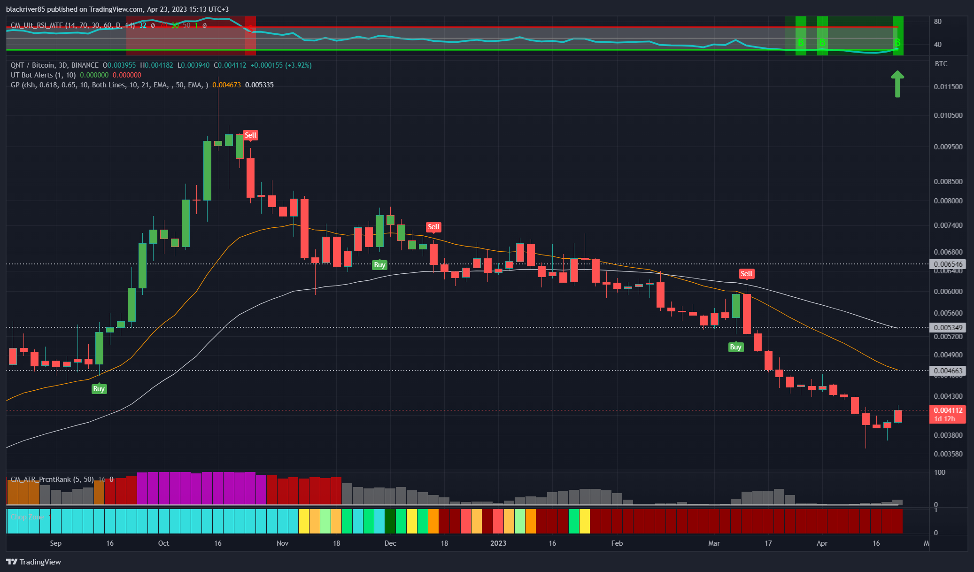Viewport: 974px width, 572px height.
Task: Click the BTC currency label on price axis
Action: click(x=941, y=64)
